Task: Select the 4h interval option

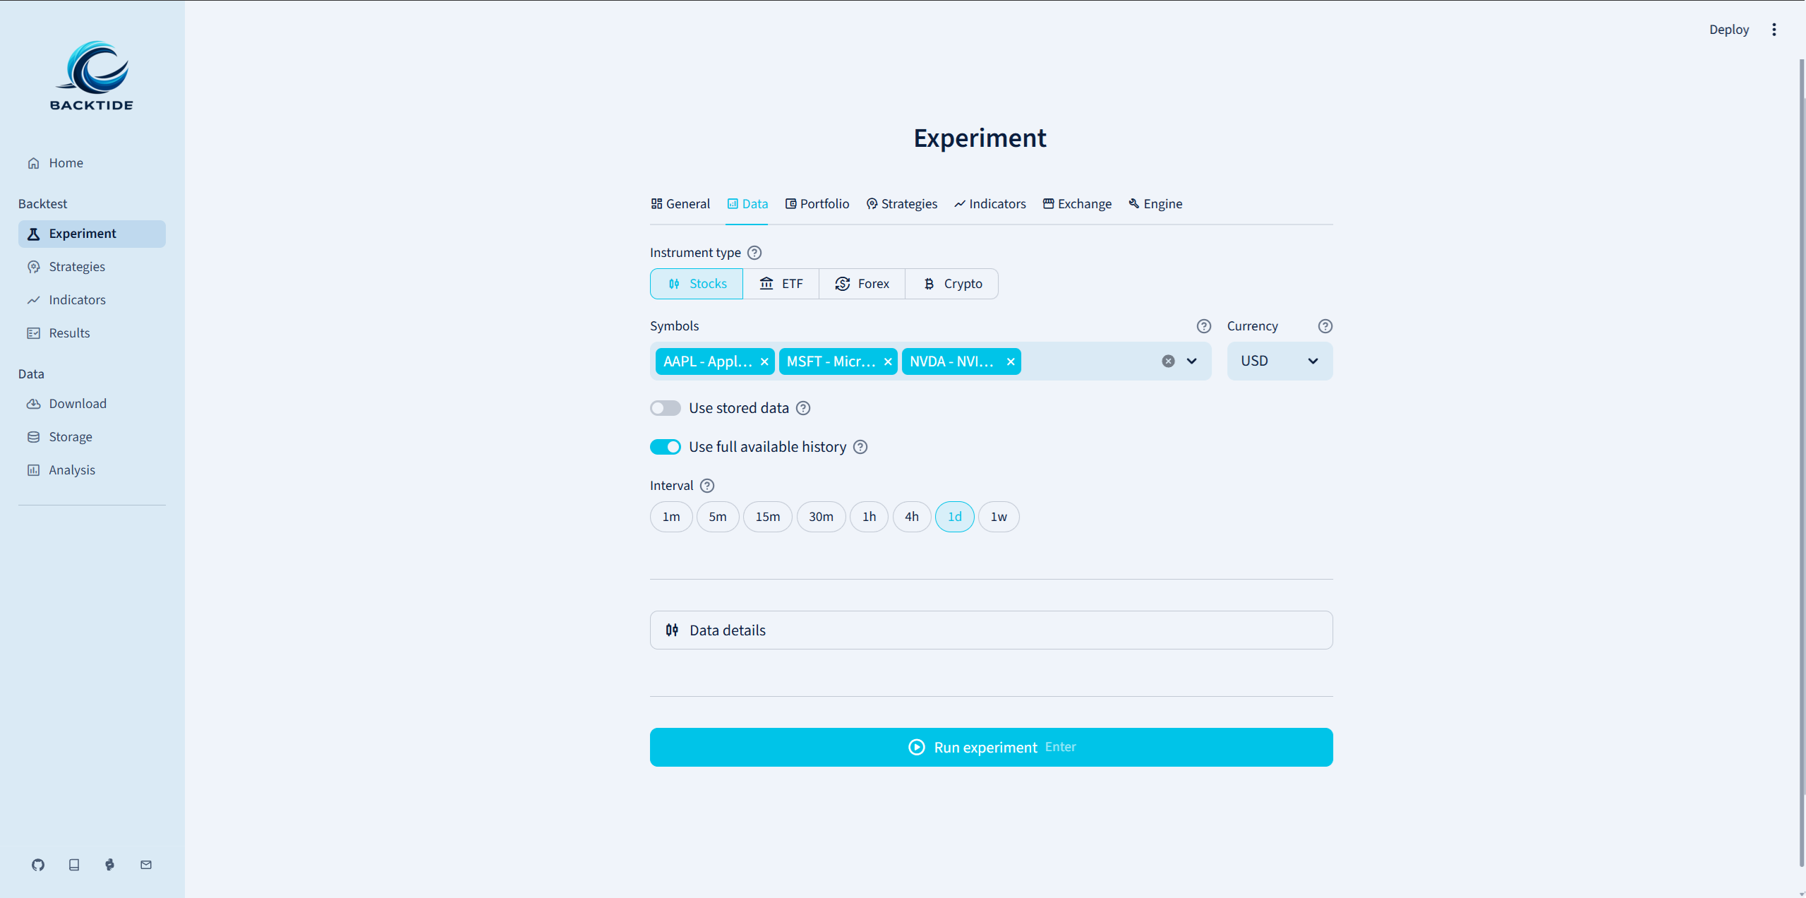Action: 912,517
